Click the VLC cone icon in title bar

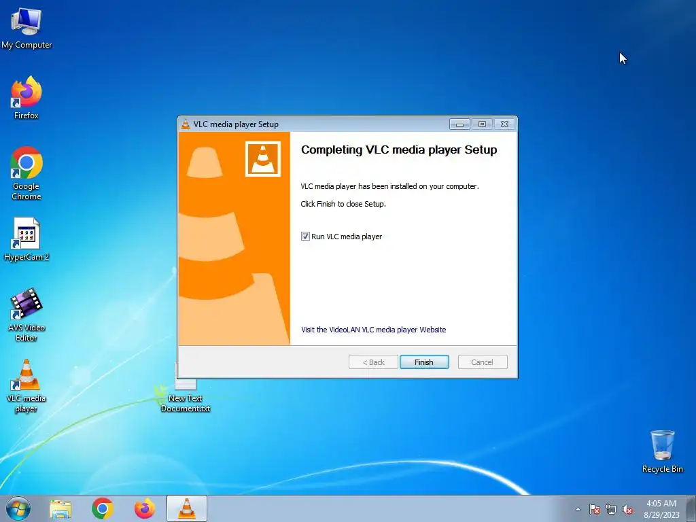[x=186, y=124]
